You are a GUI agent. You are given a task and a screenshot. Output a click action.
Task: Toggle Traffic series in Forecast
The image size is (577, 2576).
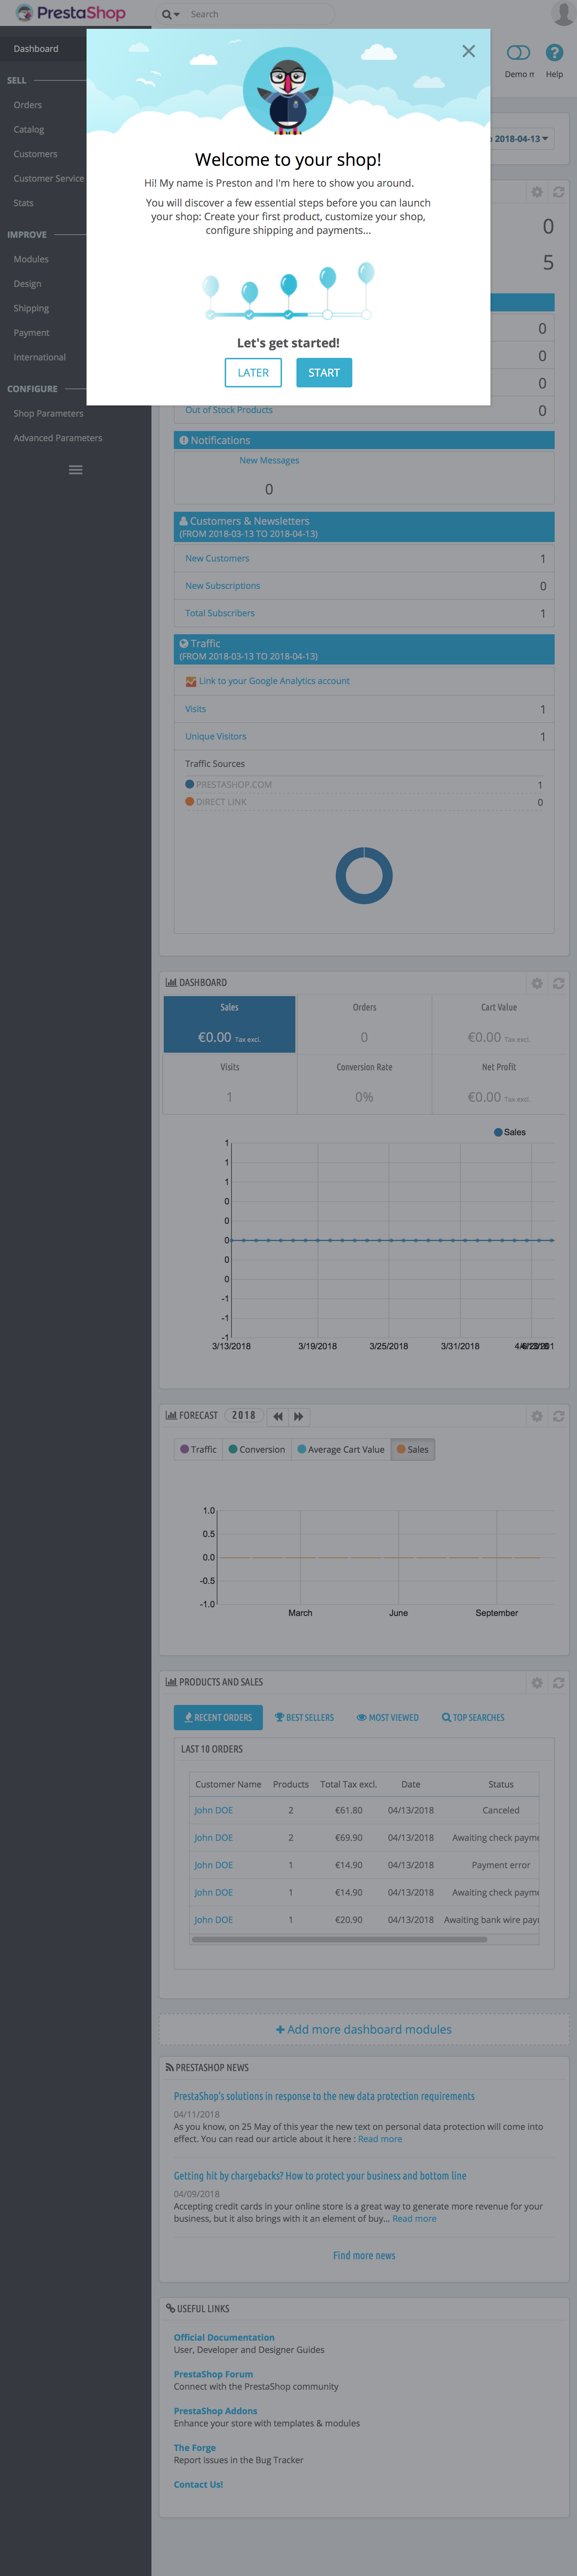click(198, 1449)
